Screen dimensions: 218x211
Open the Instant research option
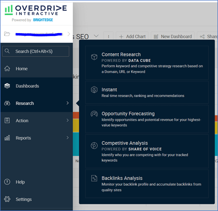click(x=147, y=92)
